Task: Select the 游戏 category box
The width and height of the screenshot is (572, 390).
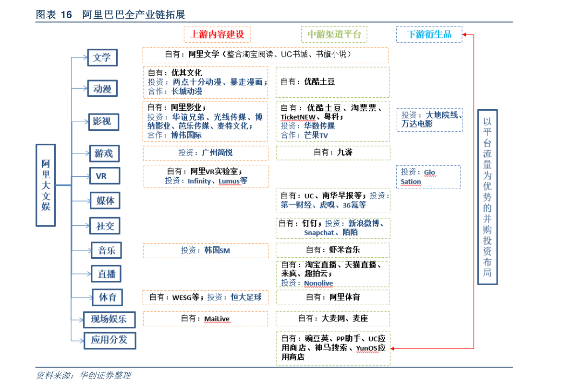Action: click(x=104, y=153)
